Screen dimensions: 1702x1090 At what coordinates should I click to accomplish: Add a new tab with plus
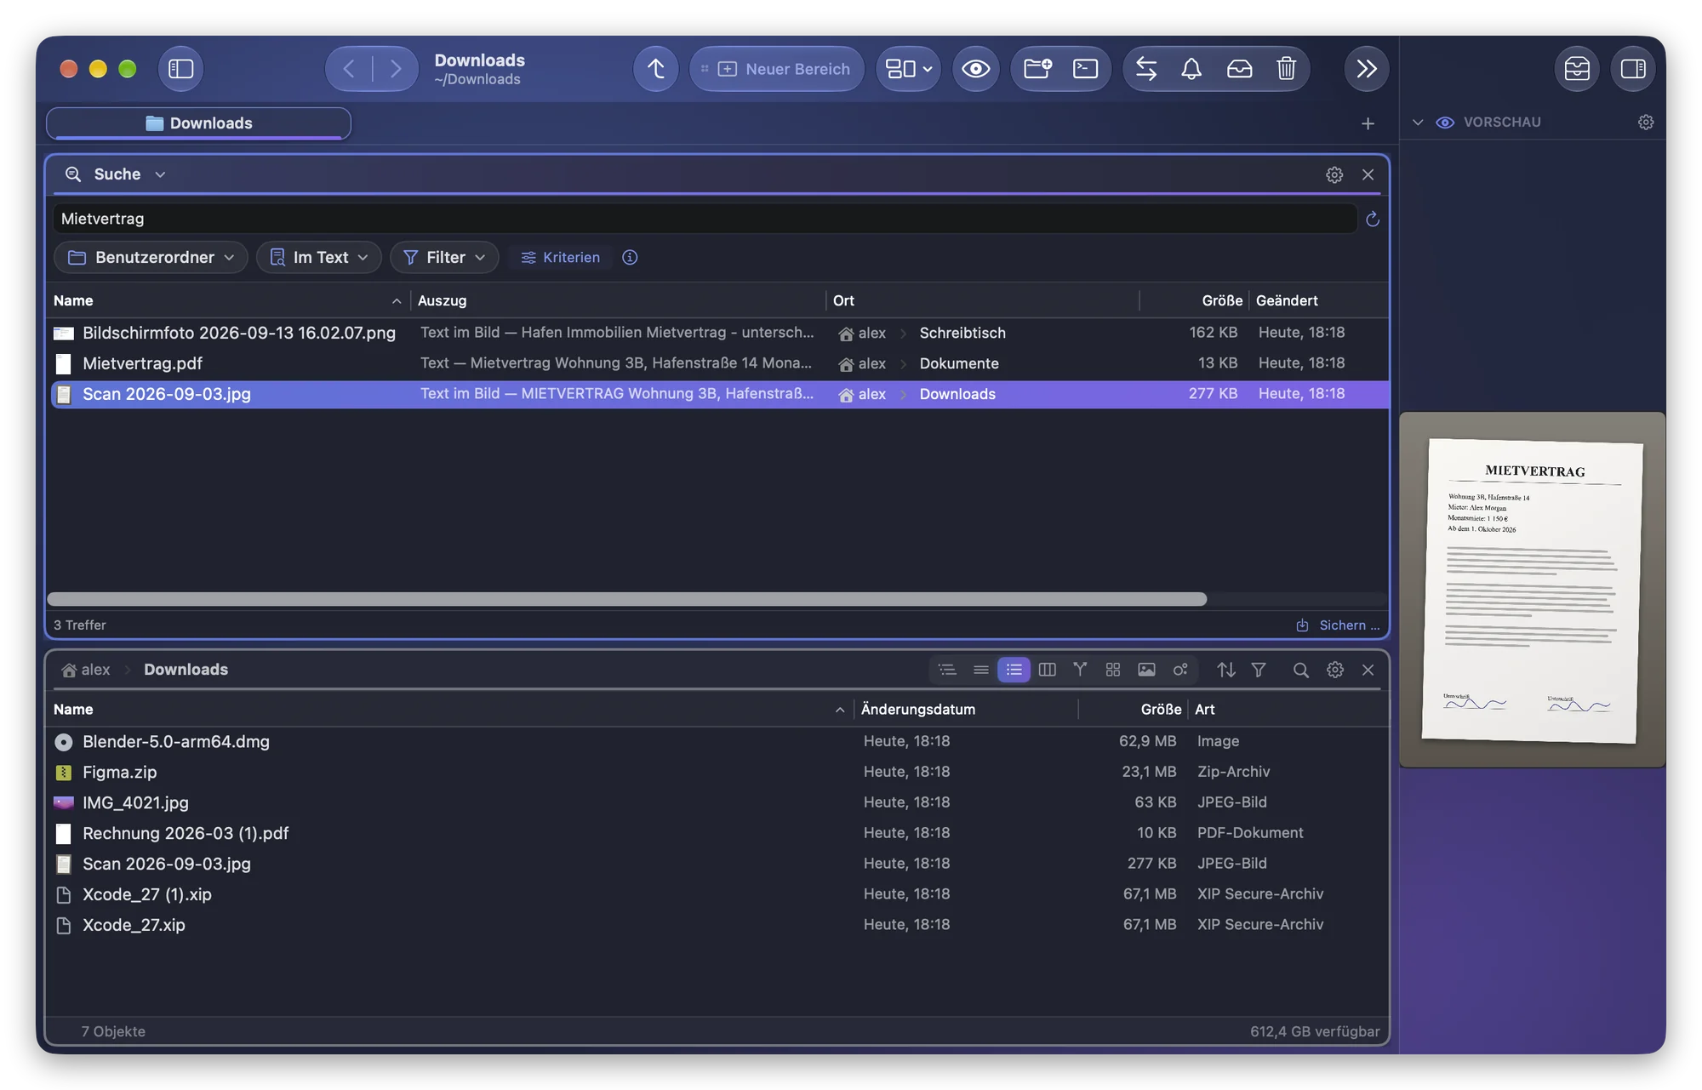[1368, 124]
